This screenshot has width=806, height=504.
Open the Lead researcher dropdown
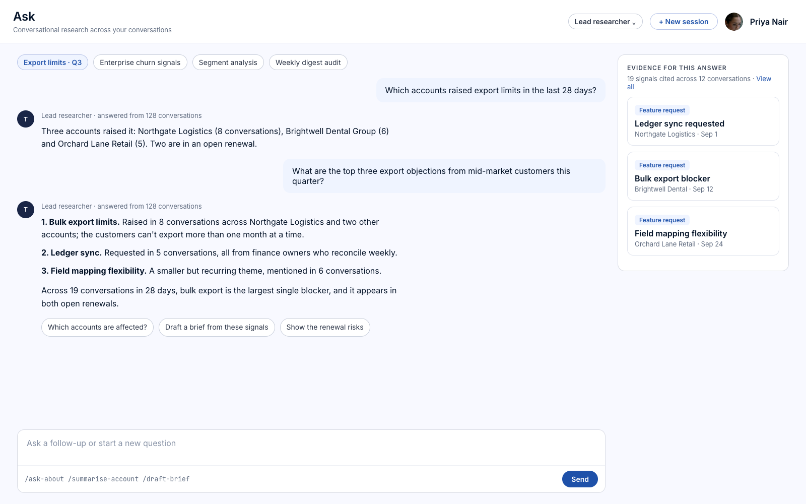pos(605,22)
